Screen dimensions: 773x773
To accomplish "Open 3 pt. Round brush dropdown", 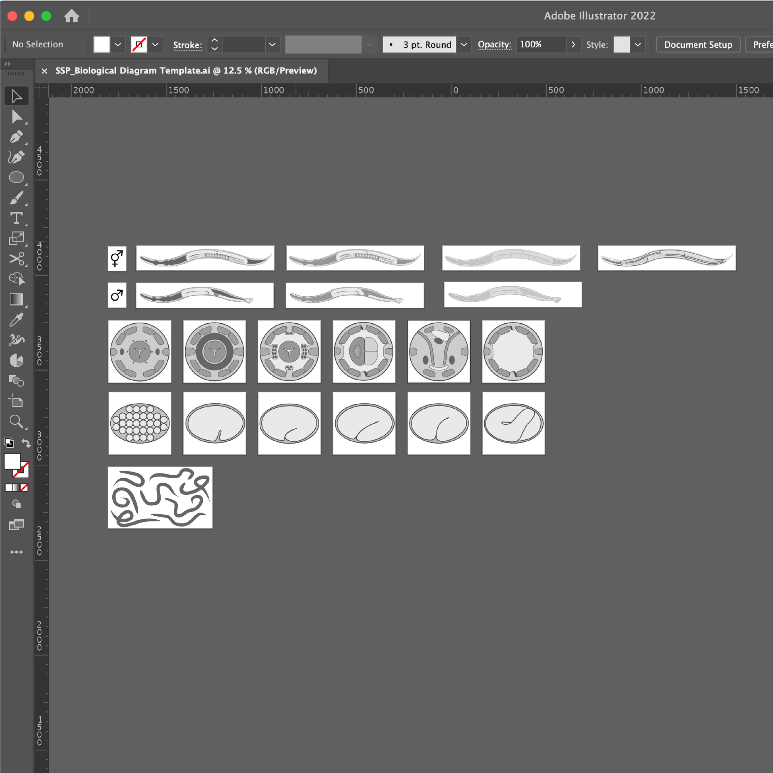I will (x=464, y=45).
